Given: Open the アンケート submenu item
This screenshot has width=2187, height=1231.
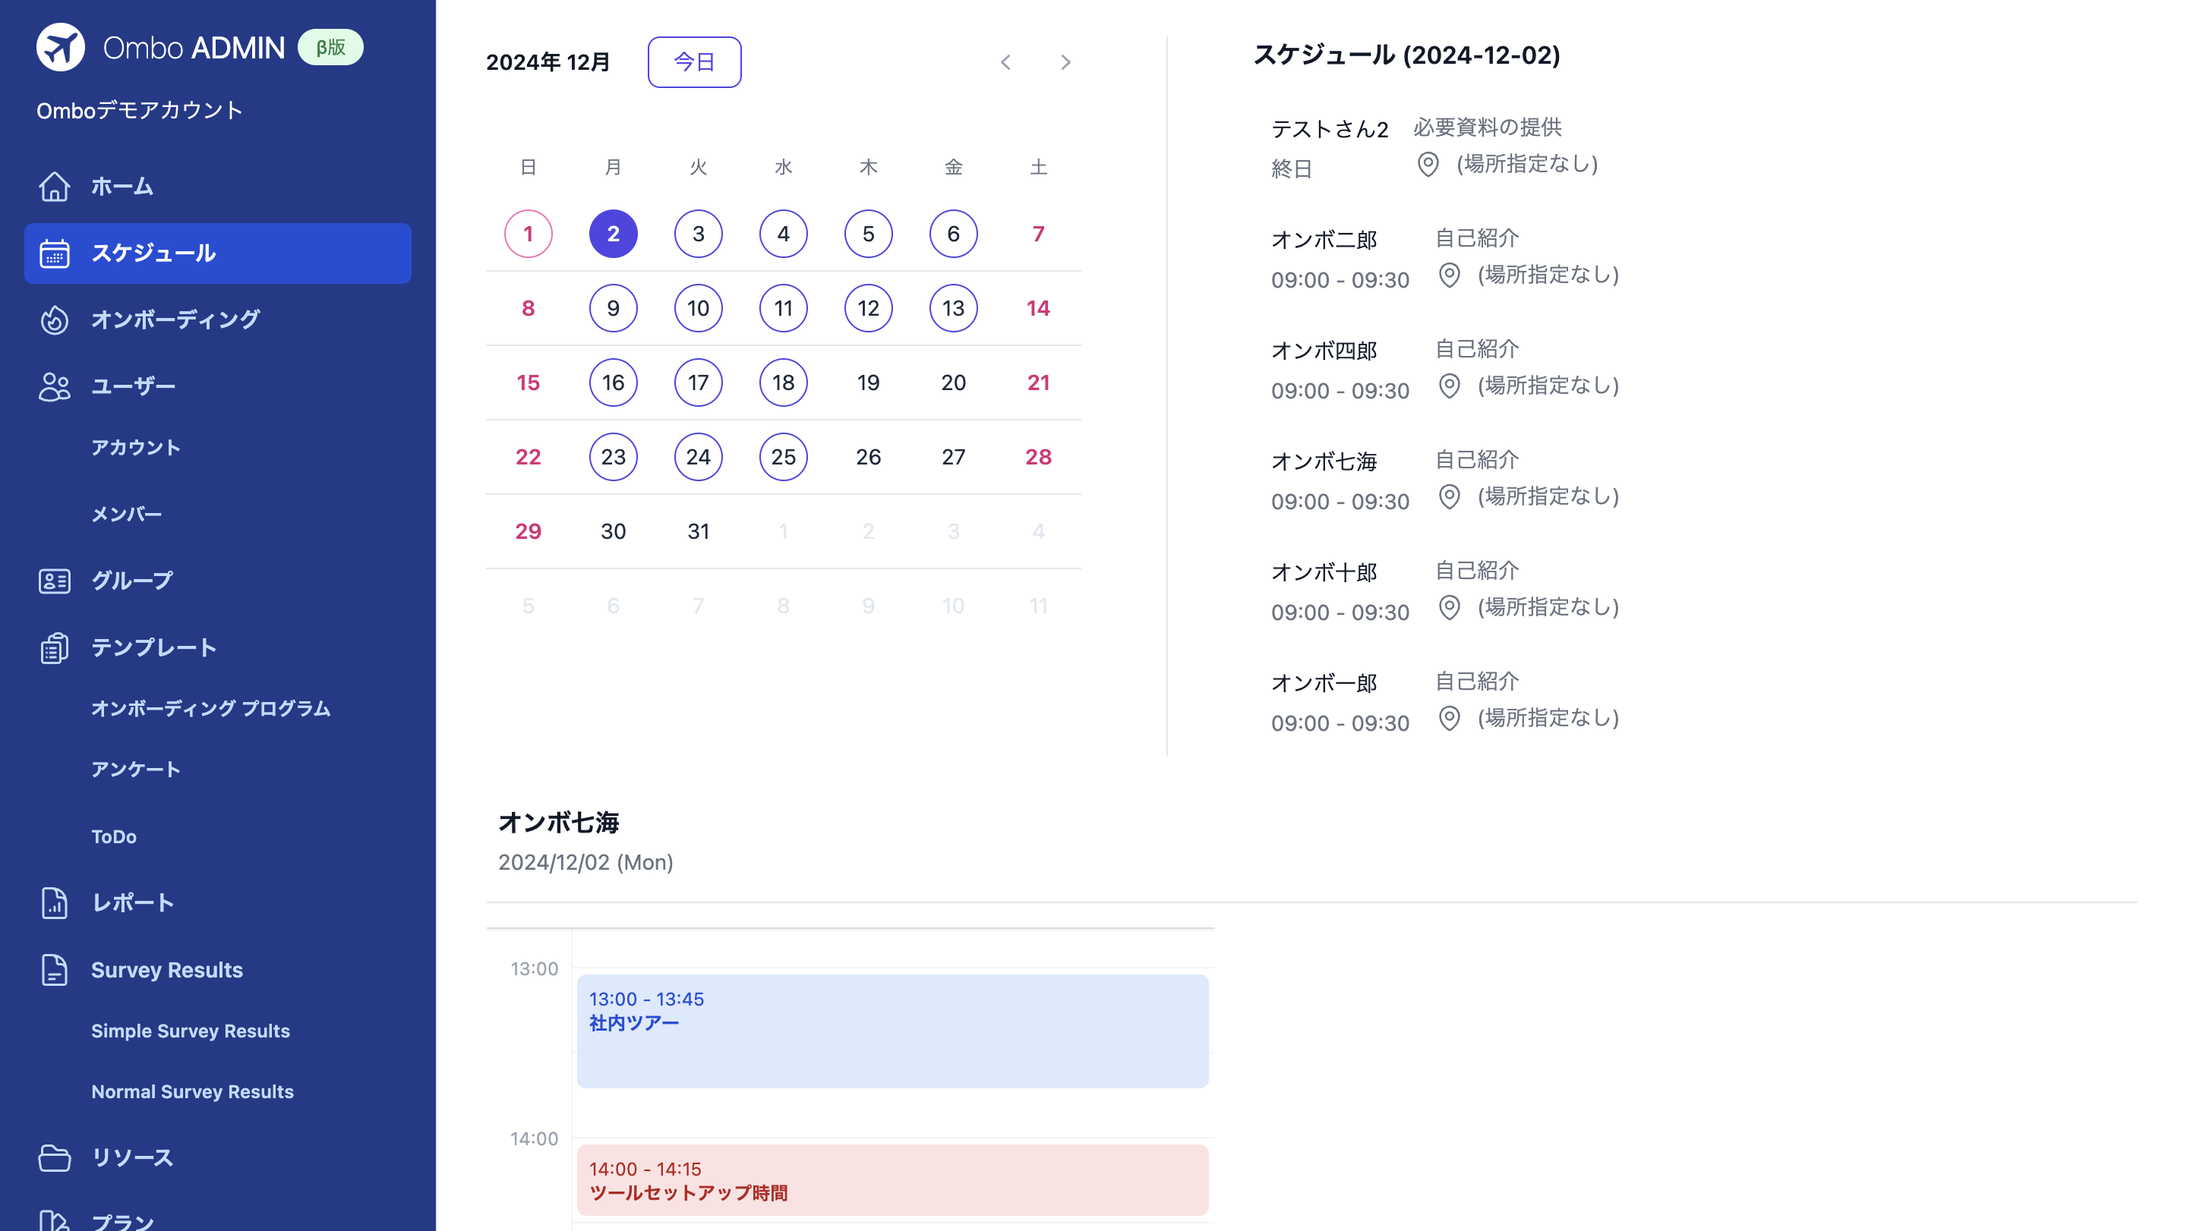Looking at the screenshot, I should click(x=136, y=770).
